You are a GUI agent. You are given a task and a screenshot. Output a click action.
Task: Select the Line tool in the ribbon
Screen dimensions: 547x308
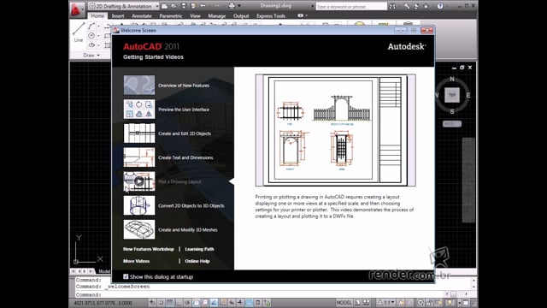pos(79,33)
